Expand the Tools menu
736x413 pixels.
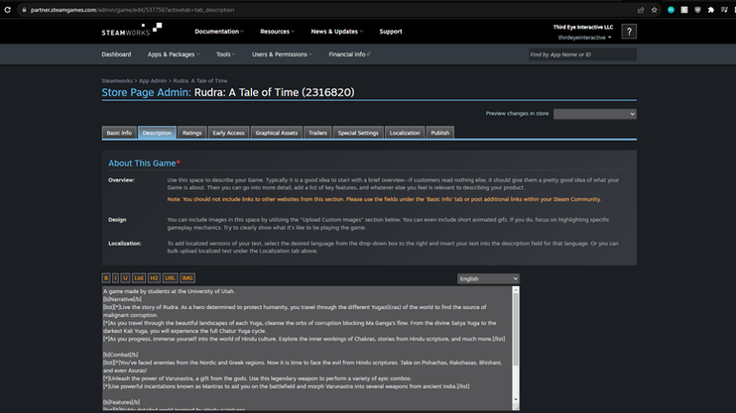[x=226, y=54]
